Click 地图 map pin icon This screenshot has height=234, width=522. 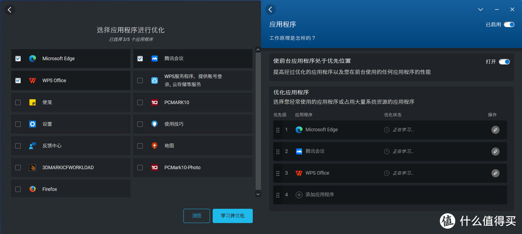tap(155, 146)
